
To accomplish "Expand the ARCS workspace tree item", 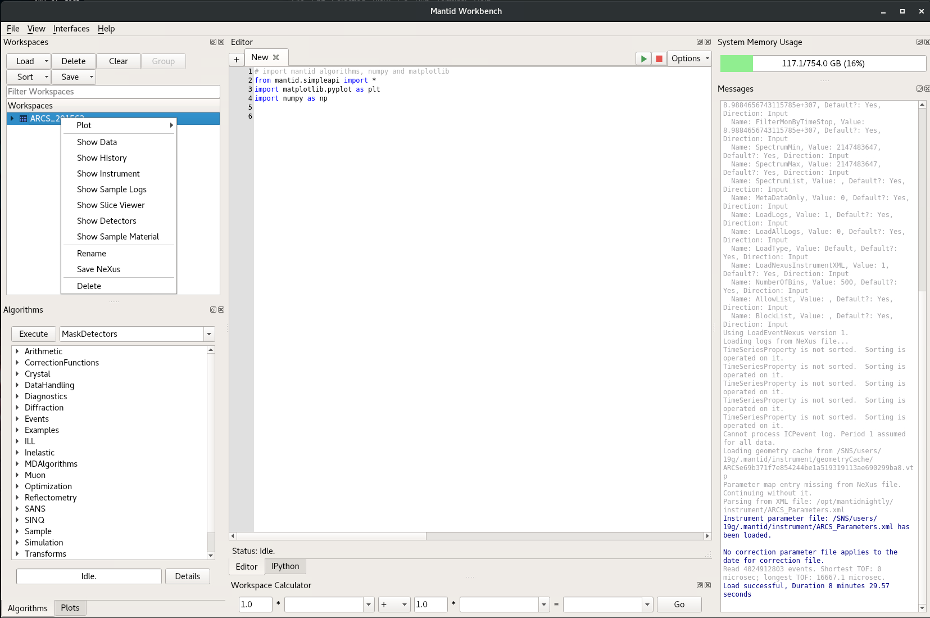I will [12, 119].
